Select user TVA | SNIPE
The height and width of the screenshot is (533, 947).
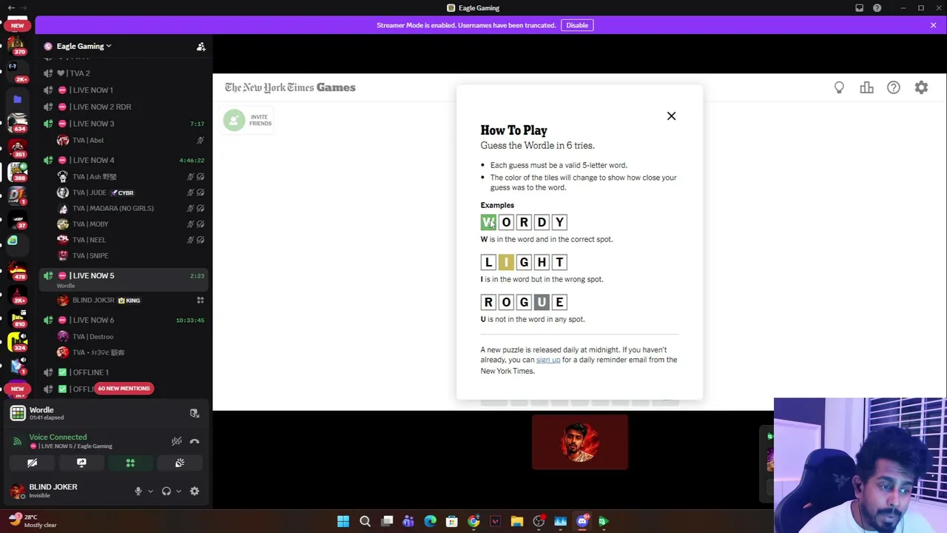pyautogui.click(x=130, y=255)
